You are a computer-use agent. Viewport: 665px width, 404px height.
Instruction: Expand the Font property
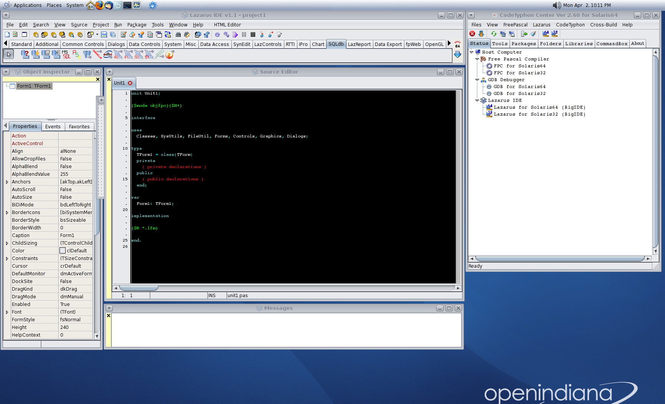coord(7,312)
